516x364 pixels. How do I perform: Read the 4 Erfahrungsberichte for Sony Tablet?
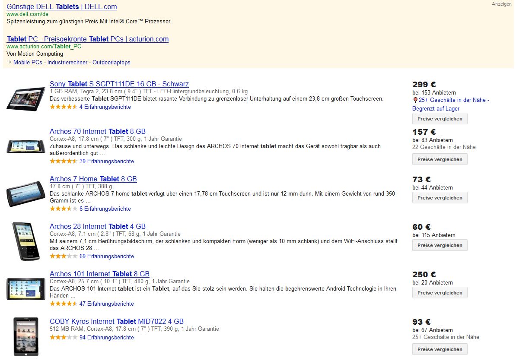[105, 107]
